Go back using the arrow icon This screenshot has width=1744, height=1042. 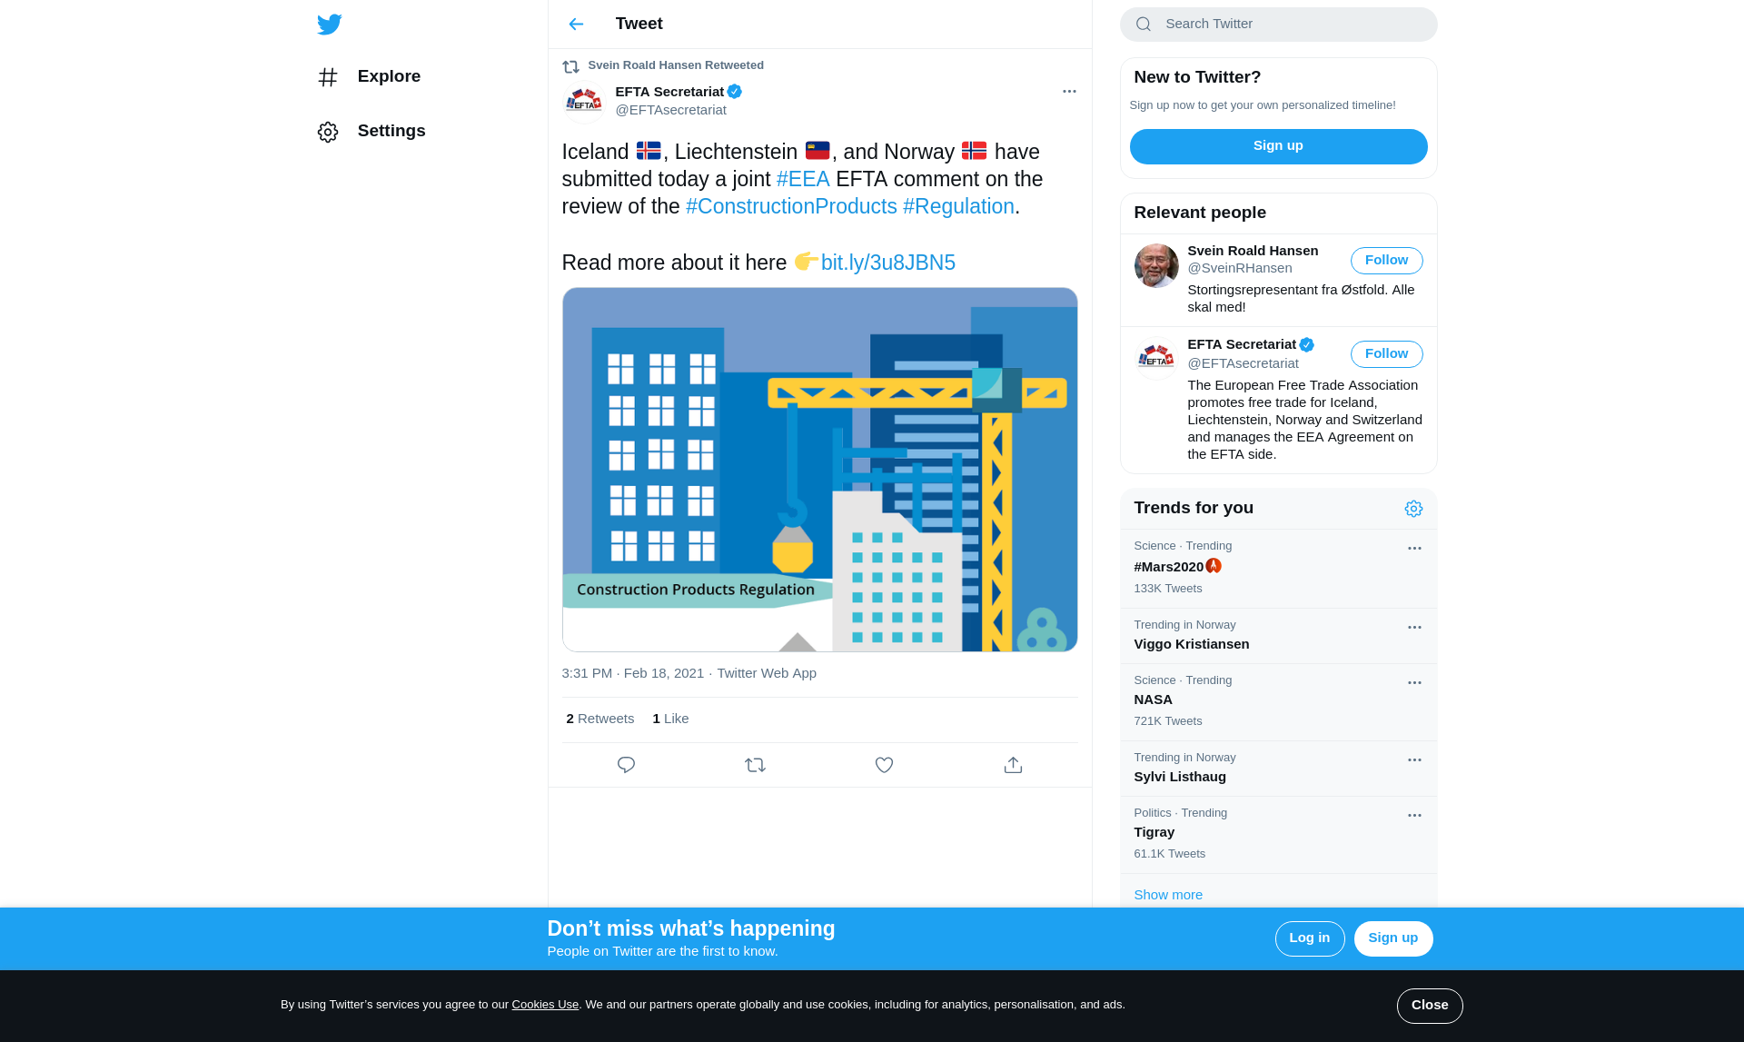(x=576, y=25)
